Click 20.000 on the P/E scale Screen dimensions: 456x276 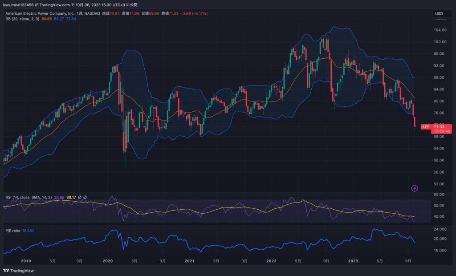pos(440,239)
